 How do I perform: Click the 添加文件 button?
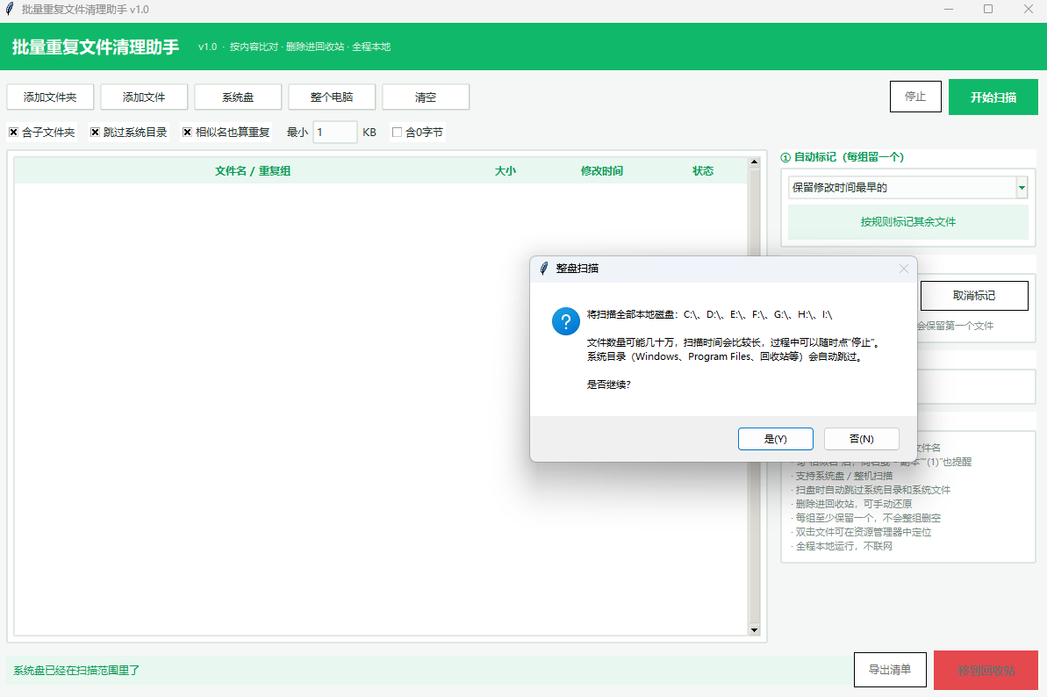click(144, 97)
